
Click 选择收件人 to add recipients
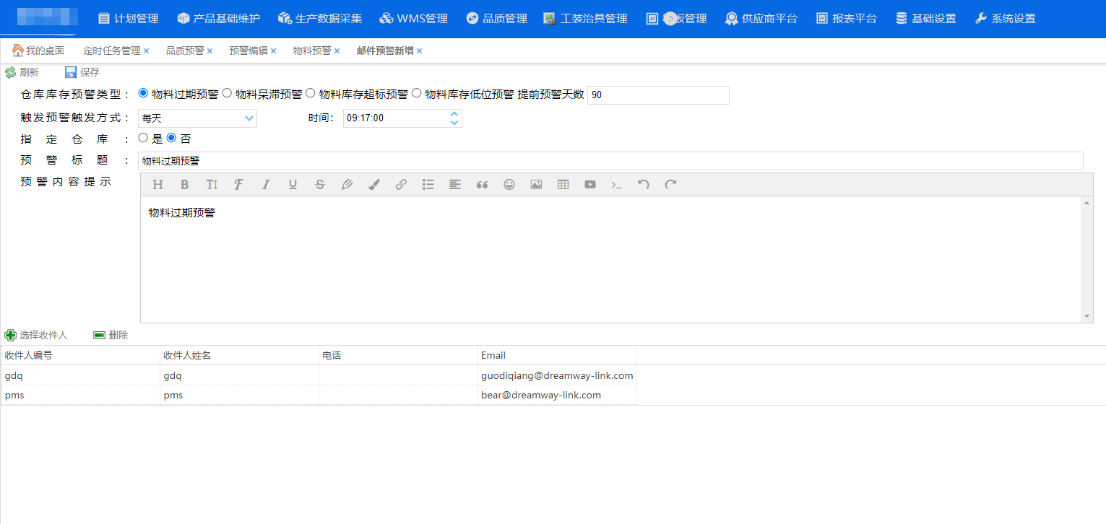click(x=36, y=335)
